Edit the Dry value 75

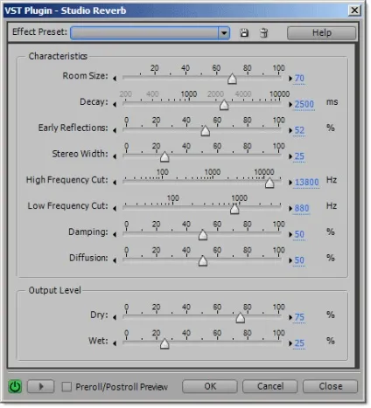coord(299,317)
